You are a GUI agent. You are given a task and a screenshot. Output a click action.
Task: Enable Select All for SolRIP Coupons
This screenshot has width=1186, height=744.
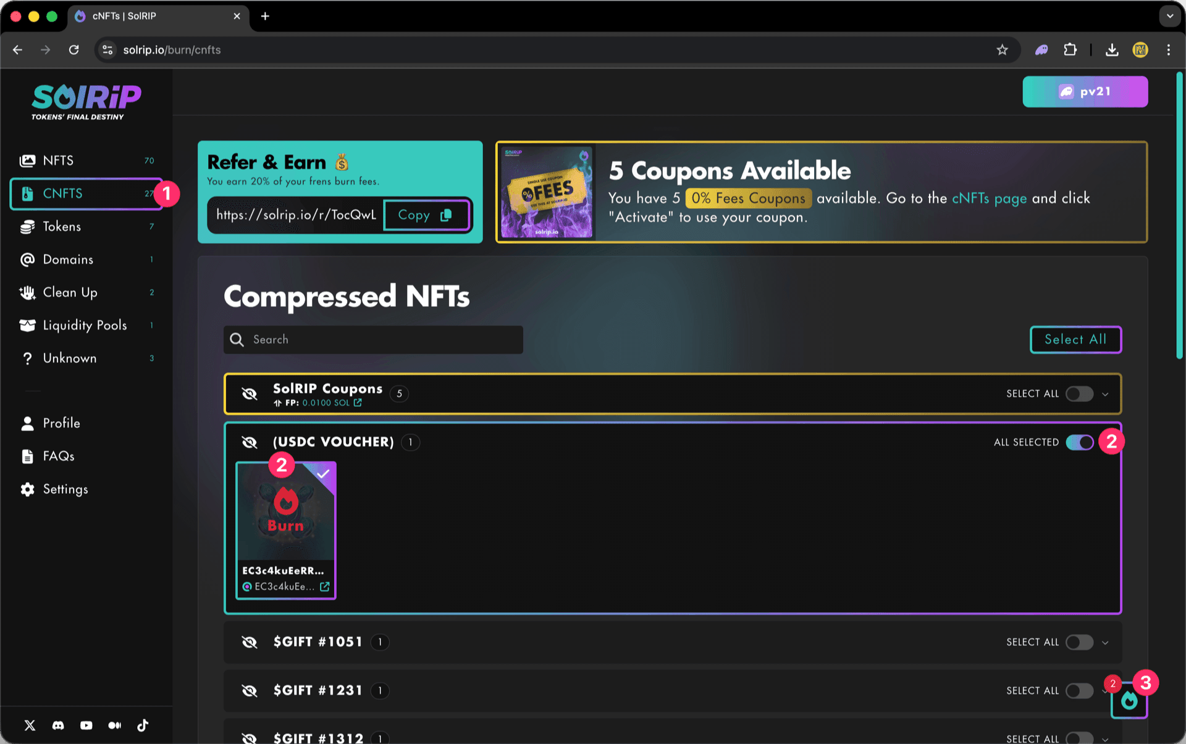click(x=1080, y=394)
